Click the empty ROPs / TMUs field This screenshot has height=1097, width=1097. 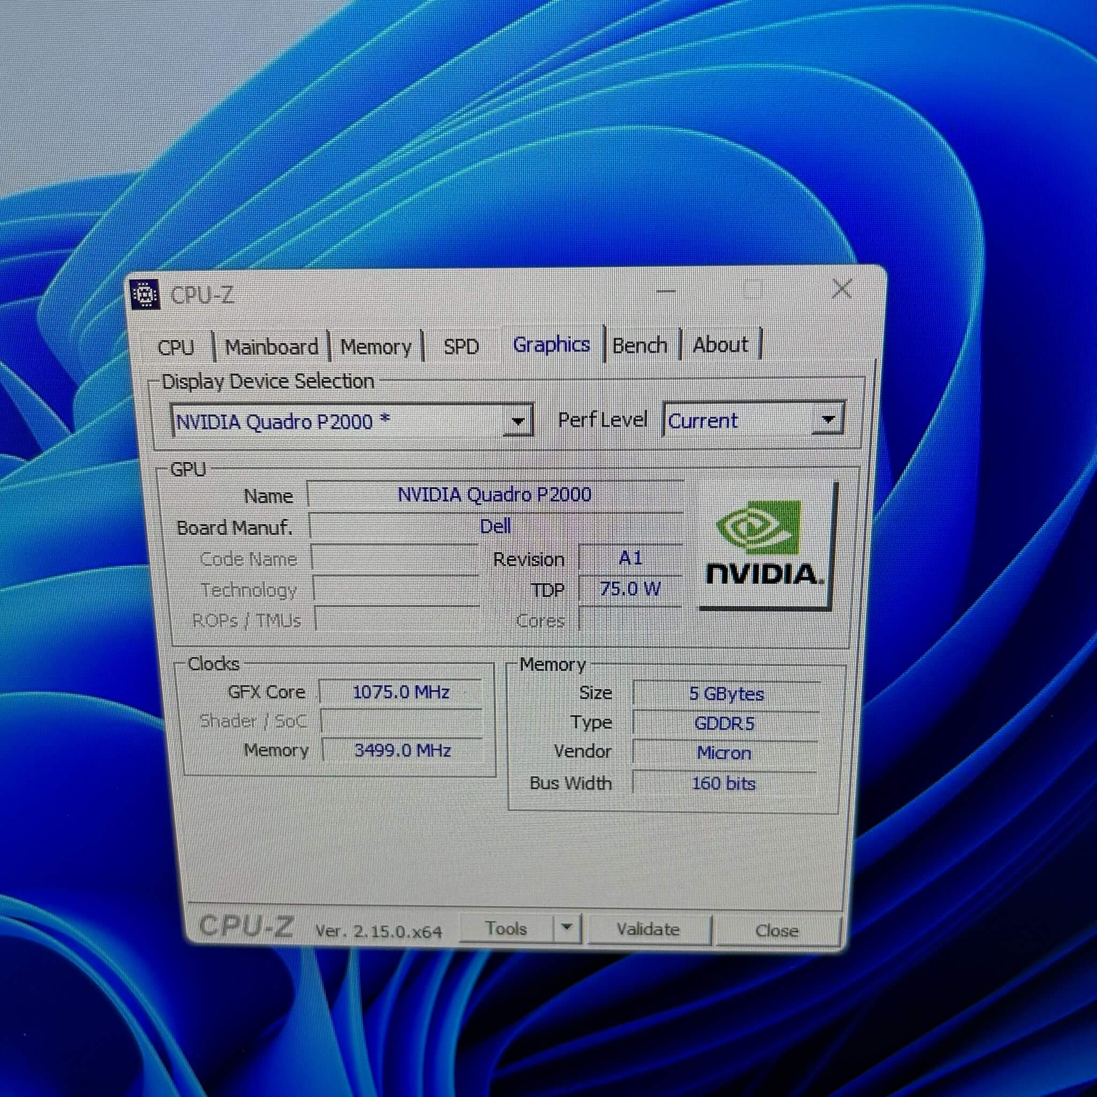coord(397,620)
